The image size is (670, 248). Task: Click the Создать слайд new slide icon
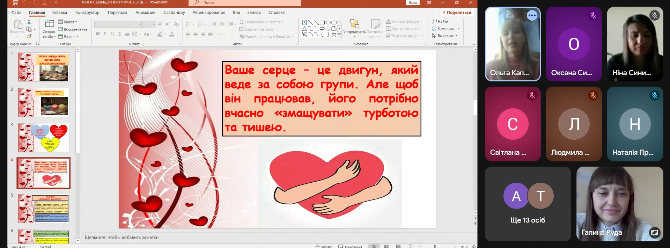(49, 24)
